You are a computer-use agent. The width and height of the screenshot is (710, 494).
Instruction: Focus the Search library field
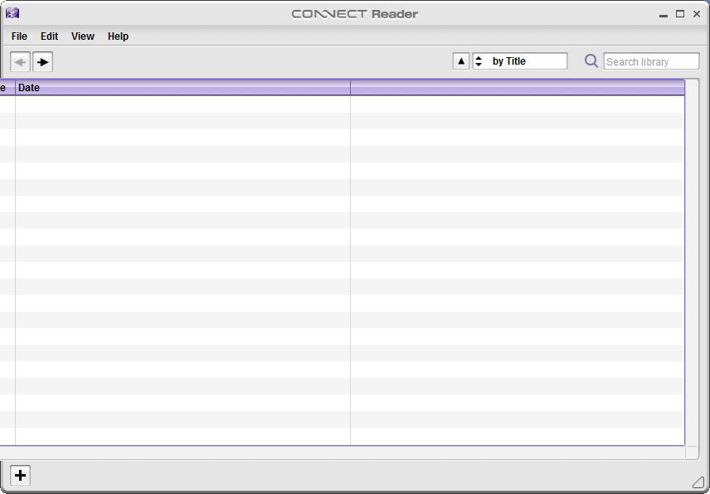pyautogui.click(x=651, y=61)
